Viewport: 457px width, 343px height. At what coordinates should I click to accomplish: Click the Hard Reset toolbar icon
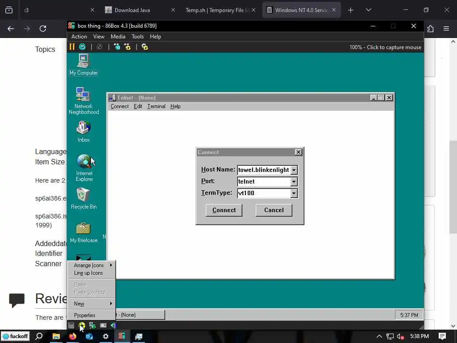[83, 46]
